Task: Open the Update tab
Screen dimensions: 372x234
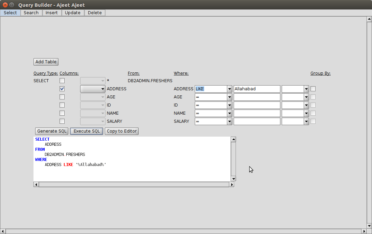Action: (x=73, y=13)
